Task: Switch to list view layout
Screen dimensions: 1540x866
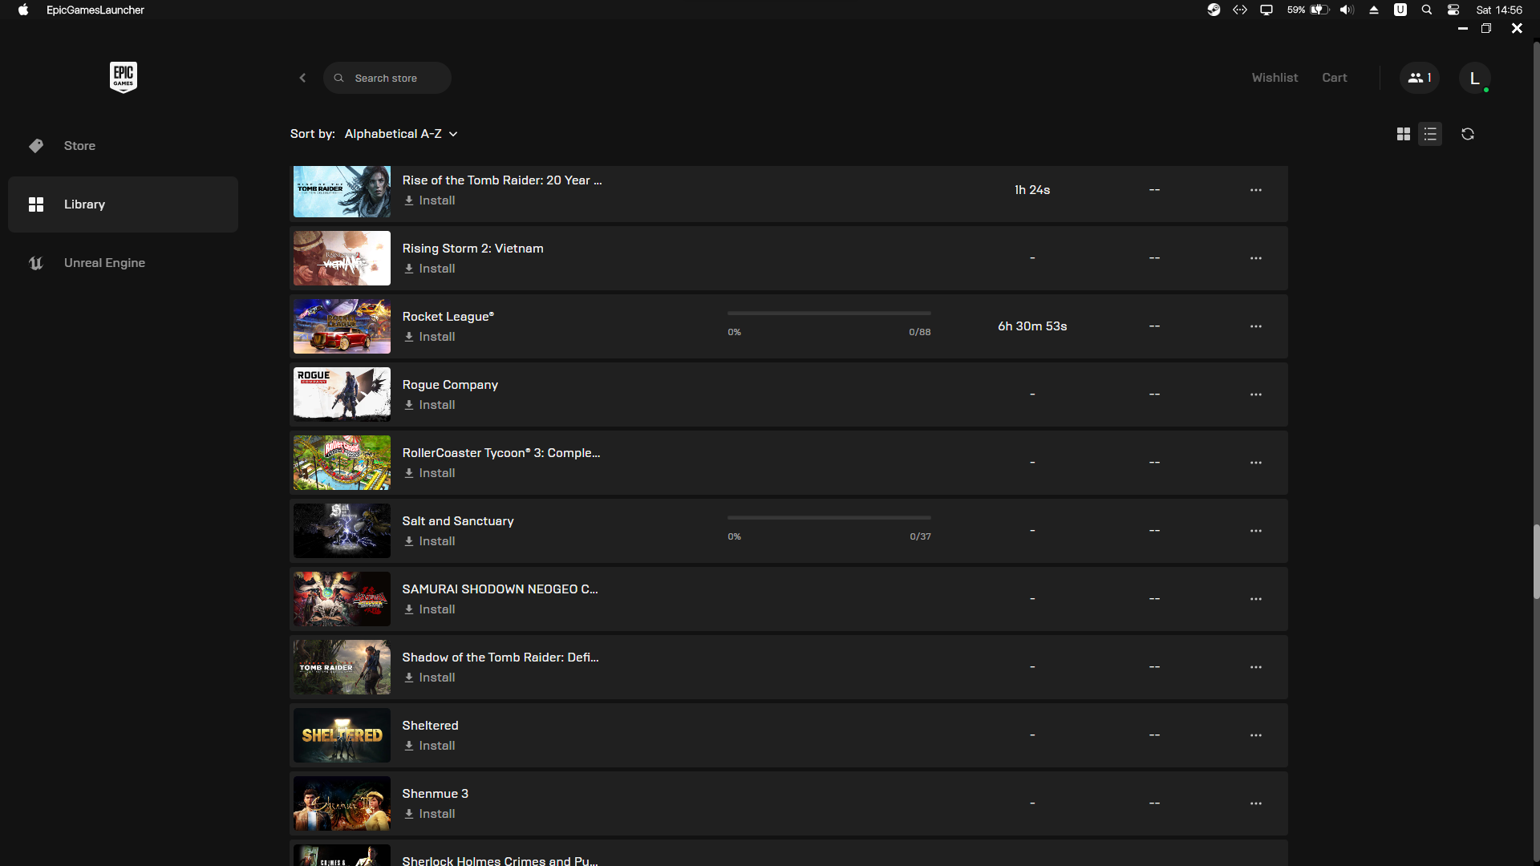Action: [x=1430, y=134]
